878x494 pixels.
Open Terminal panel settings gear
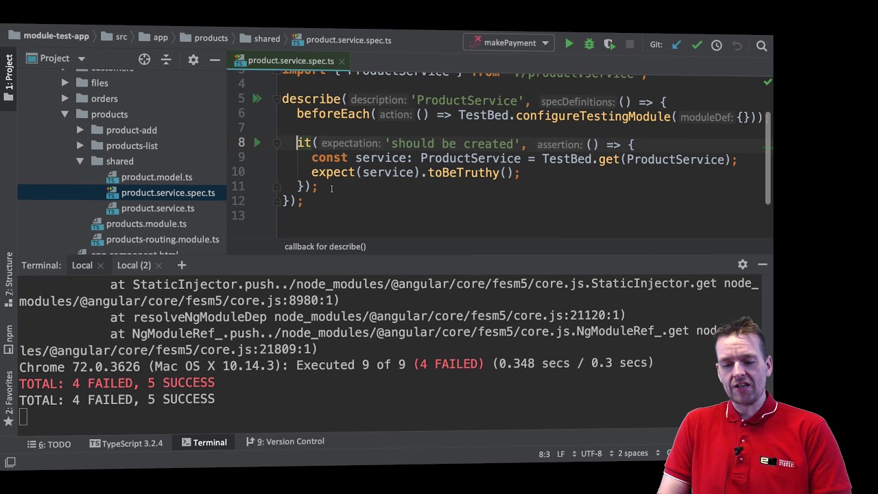742,264
